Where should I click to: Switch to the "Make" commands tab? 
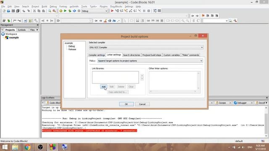pos(190,55)
